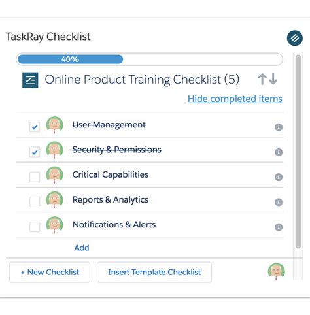Viewport: 310px width, 315px height.
Task: Check off Critical Capabilities
Action: 35,177
